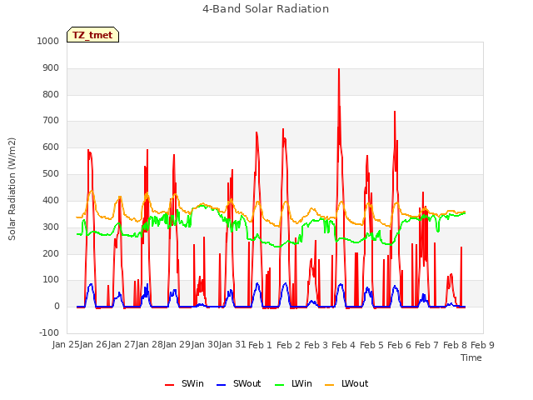Click the blue SWout legend color marker

click(221, 385)
